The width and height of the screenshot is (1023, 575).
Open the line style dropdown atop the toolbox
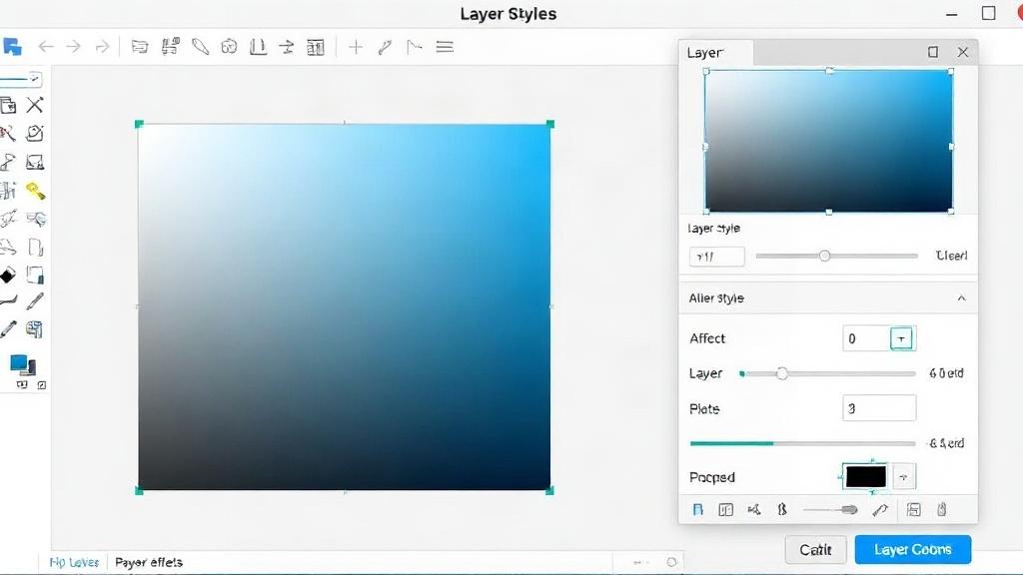tap(22, 80)
